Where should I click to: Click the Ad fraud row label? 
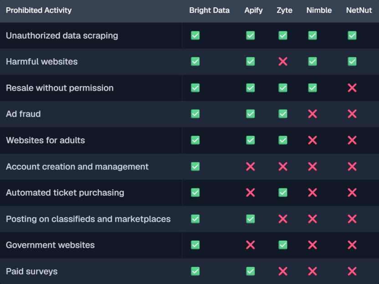tap(23, 114)
